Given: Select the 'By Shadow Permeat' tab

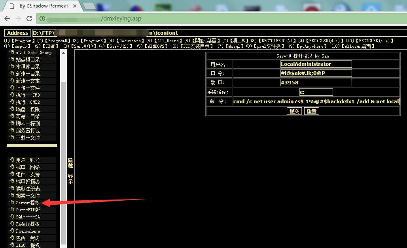Looking at the screenshot, I should [x=43, y=6].
